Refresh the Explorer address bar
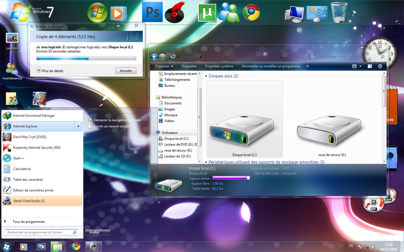404x252 pixels. [x=312, y=57]
